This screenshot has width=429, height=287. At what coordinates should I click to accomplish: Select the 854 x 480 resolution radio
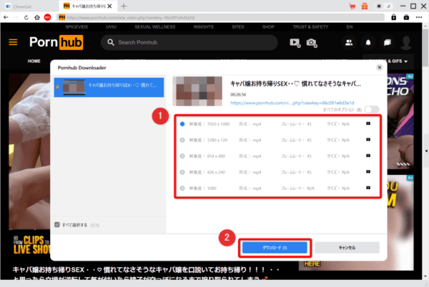pos(182,156)
